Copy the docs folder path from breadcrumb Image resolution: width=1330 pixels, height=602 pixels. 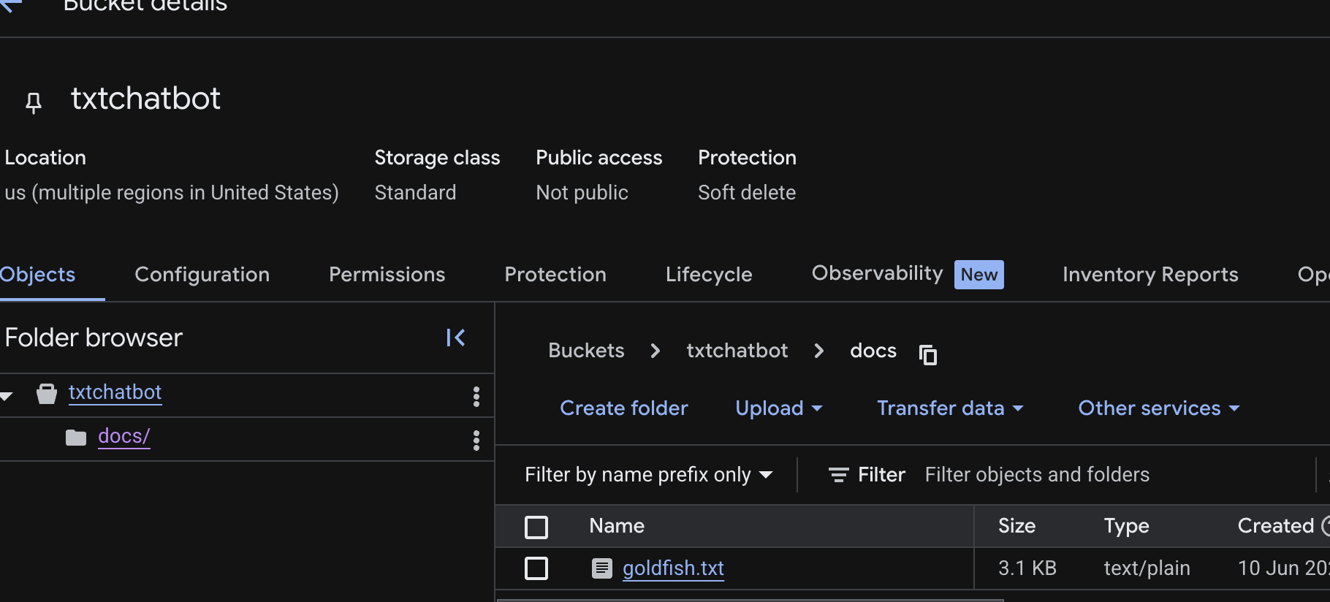pyautogui.click(x=928, y=356)
